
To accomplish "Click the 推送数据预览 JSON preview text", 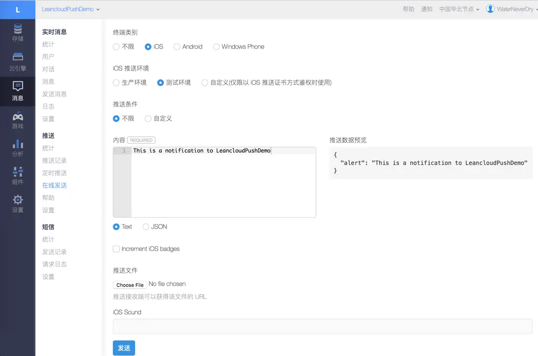I will 431,163.
